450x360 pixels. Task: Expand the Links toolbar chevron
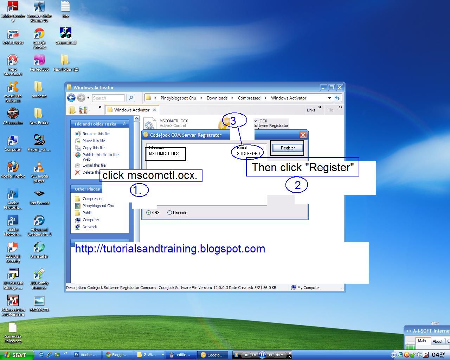tap(320, 108)
